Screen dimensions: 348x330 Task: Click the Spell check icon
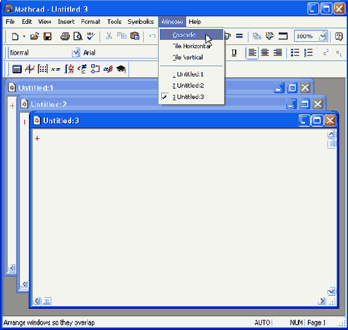tap(91, 36)
